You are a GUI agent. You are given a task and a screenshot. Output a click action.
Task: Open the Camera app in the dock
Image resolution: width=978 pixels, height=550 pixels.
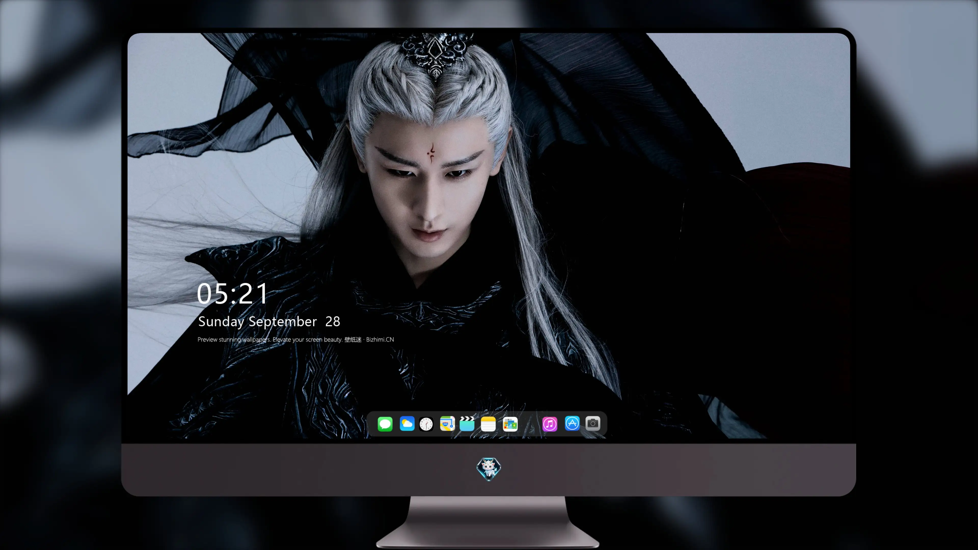(593, 423)
